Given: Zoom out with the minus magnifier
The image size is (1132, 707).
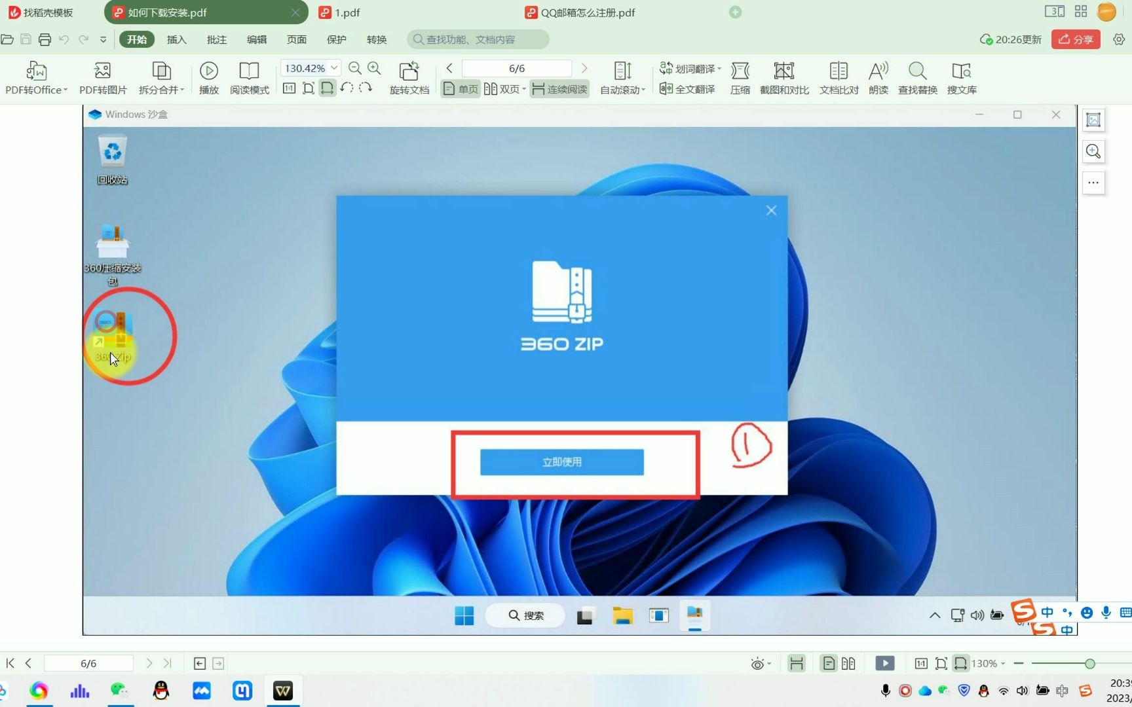Looking at the screenshot, I should (x=355, y=68).
